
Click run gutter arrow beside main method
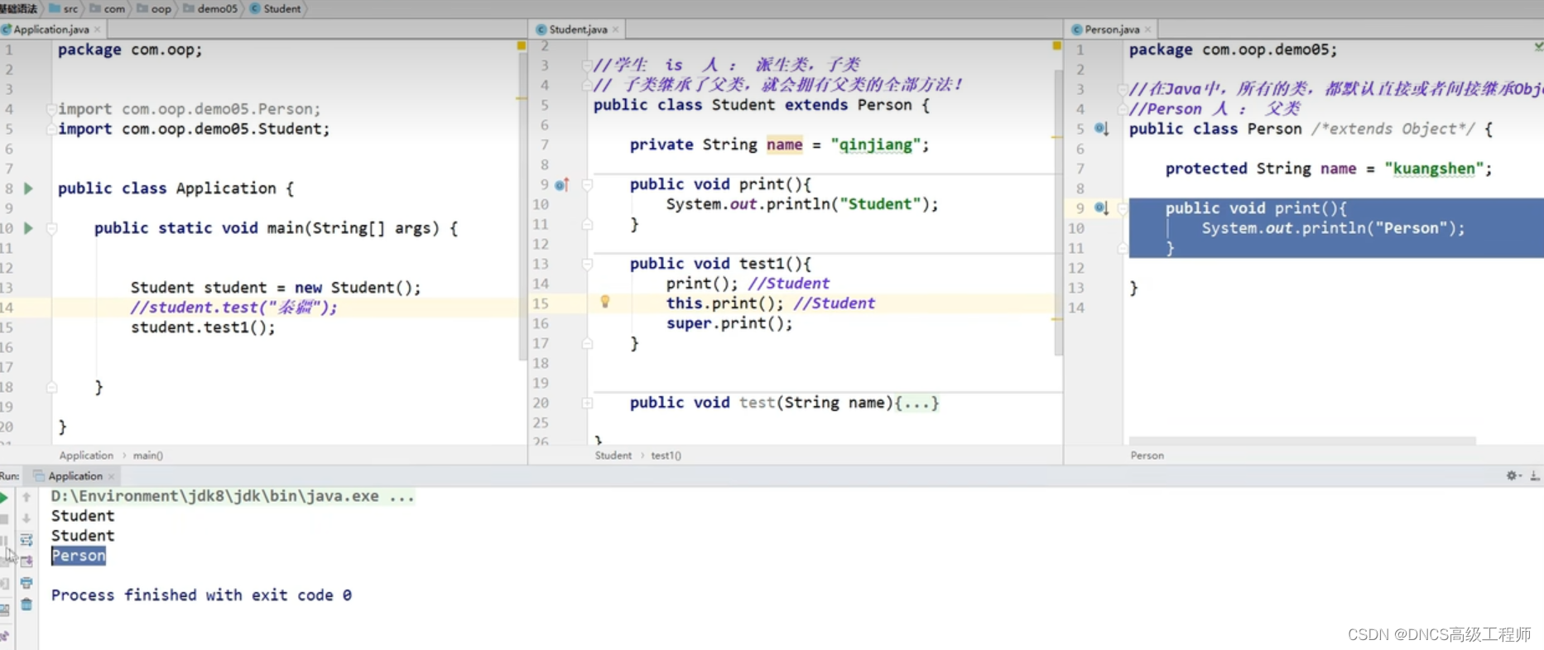coord(28,228)
